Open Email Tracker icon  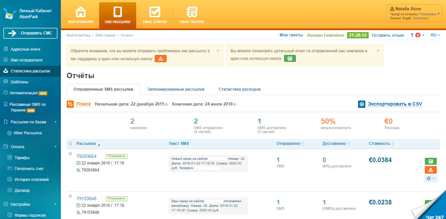pos(192,12)
